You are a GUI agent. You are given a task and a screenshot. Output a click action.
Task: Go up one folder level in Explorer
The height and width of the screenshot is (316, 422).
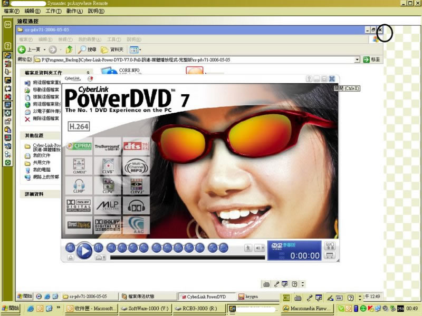(x=69, y=50)
